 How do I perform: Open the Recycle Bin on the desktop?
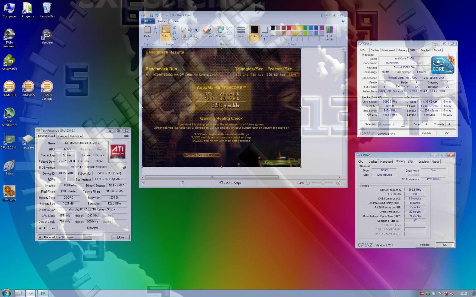(47, 10)
